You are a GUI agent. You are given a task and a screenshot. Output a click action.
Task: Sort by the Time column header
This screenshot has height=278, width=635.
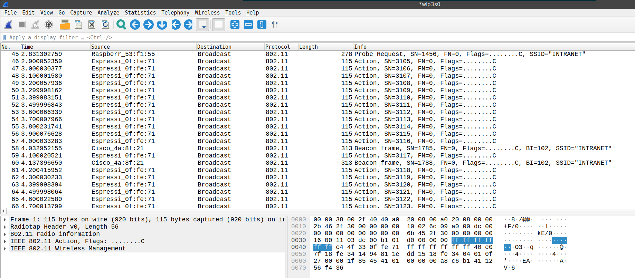55,47
